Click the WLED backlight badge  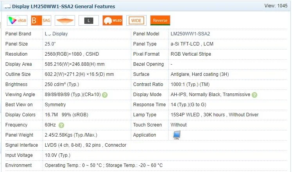coord(112,20)
